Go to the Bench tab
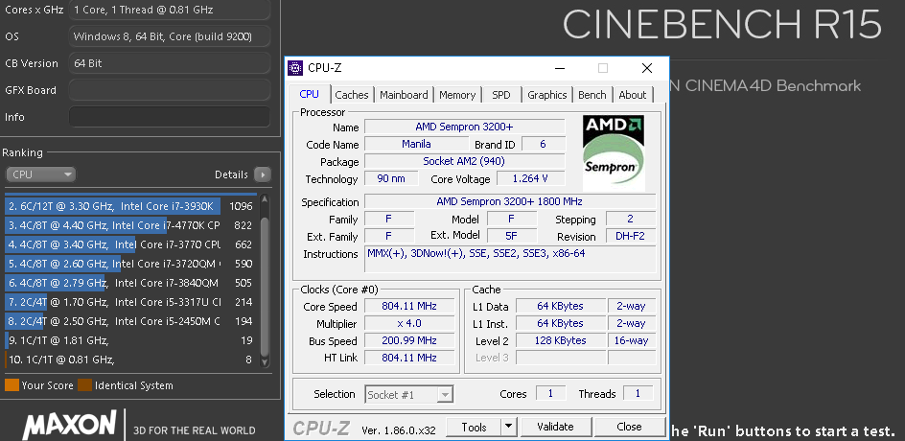This screenshot has height=441, width=905. pyautogui.click(x=592, y=95)
